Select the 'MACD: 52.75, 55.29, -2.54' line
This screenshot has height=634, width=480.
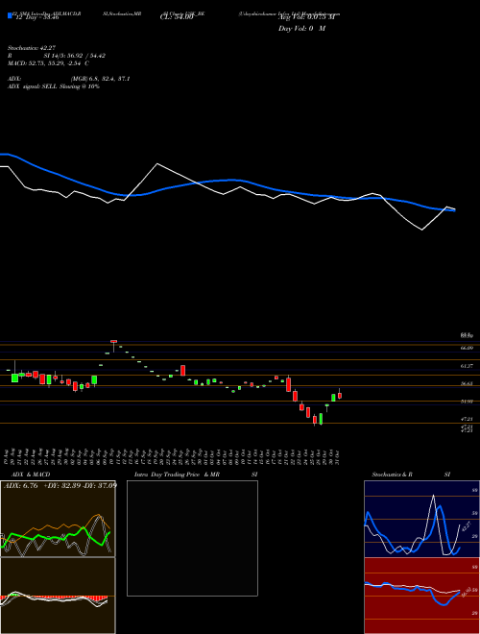point(46,63)
